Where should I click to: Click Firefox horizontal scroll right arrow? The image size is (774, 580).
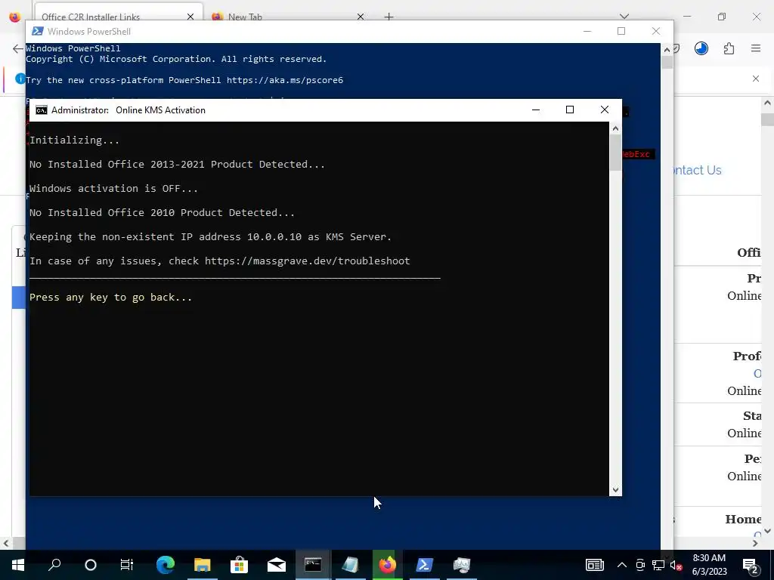click(x=755, y=543)
